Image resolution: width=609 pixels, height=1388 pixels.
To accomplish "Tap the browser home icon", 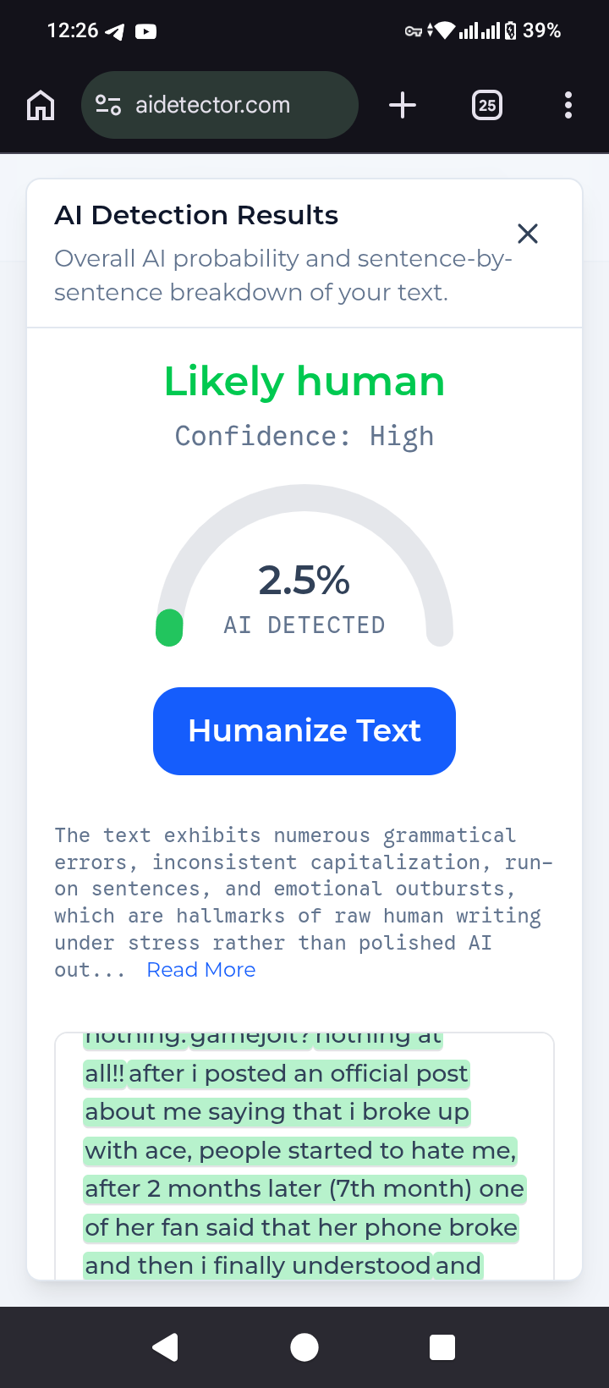I will tap(41, 106).
